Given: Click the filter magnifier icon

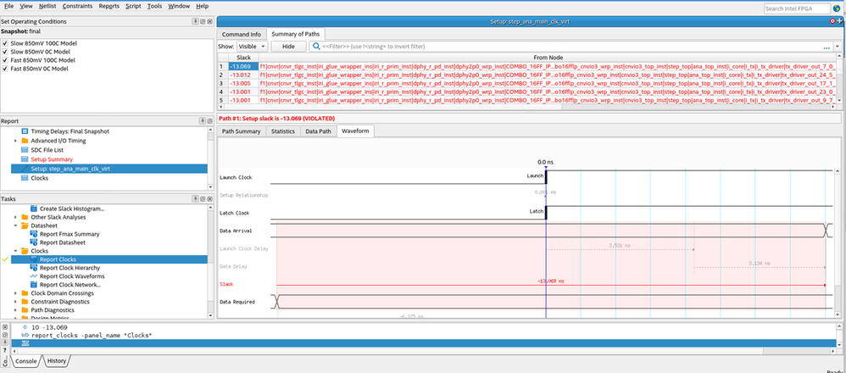Looking at the screenshot, I should click(x=315, y=47).
